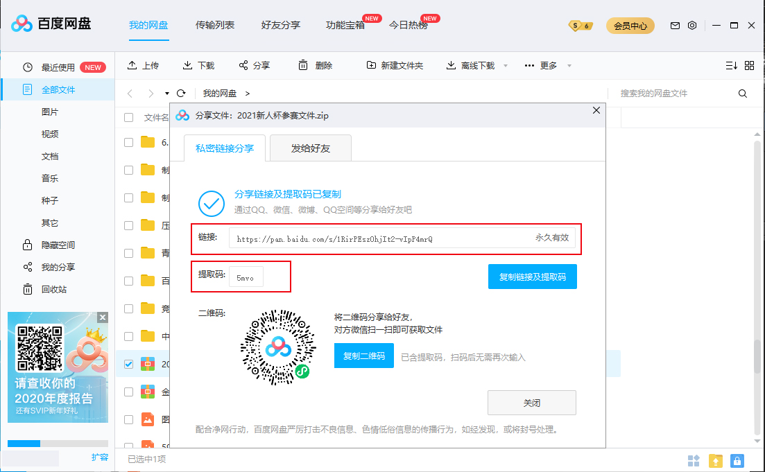Screen dimensions: 765x472
Task: Click the four-square apps status icon
Action: click(694, 460)
